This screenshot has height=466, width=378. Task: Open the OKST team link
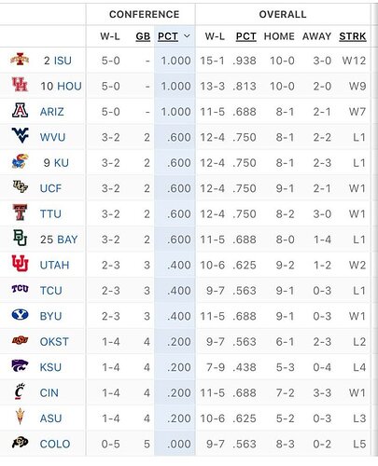[x=54, y=342]
